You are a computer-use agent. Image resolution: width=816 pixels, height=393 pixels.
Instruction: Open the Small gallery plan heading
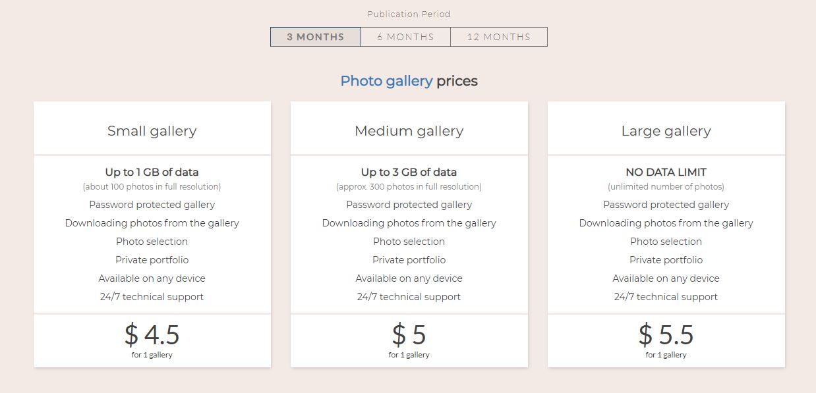(x=152, y=131)
